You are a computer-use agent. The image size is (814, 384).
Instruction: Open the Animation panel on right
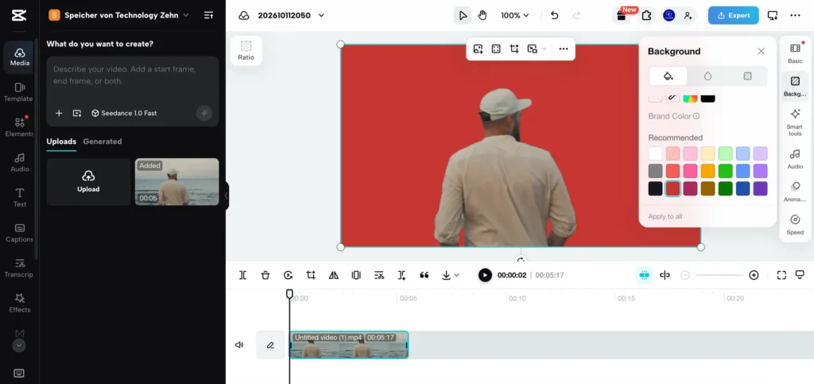[x=795, y=192]
